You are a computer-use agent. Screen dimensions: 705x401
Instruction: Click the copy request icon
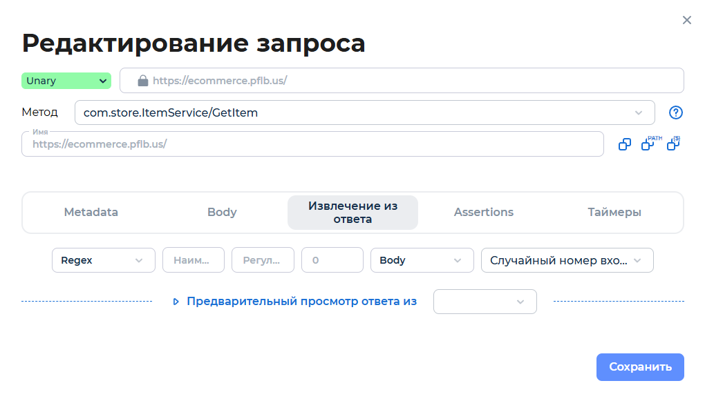(x=624, y=144)
